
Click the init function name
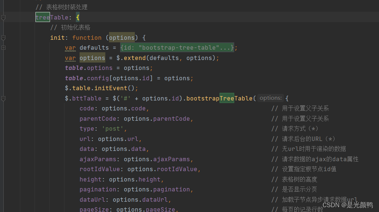(57, 38)
